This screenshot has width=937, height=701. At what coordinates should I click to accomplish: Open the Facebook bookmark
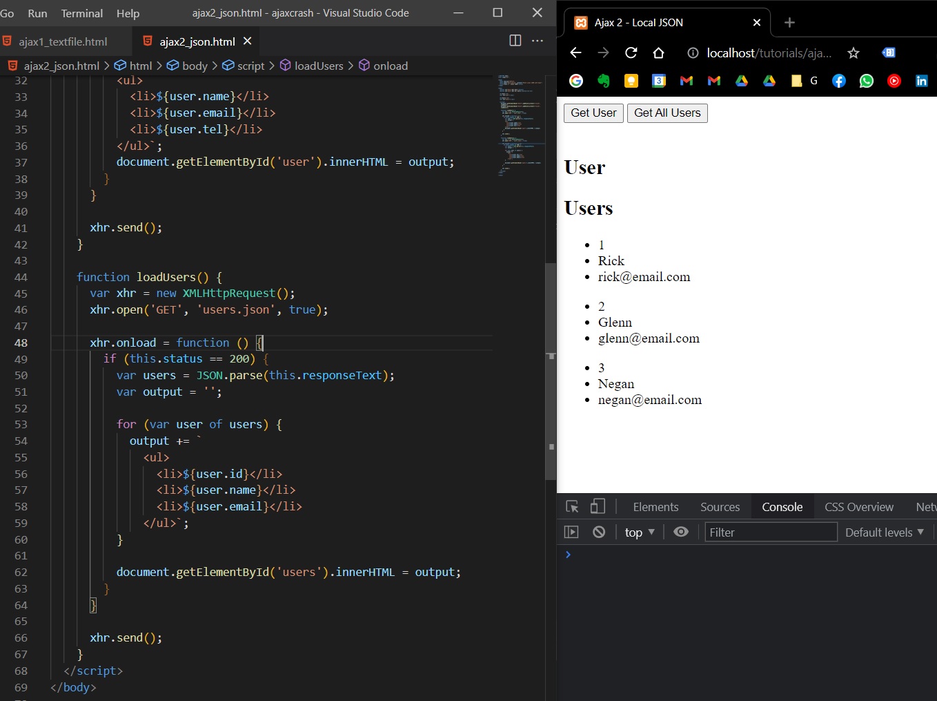pyautogui.click(x=839, y=81)
